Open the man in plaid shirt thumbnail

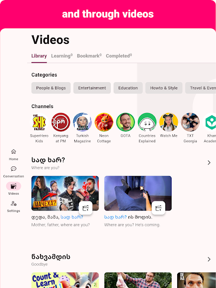(138, 280)
